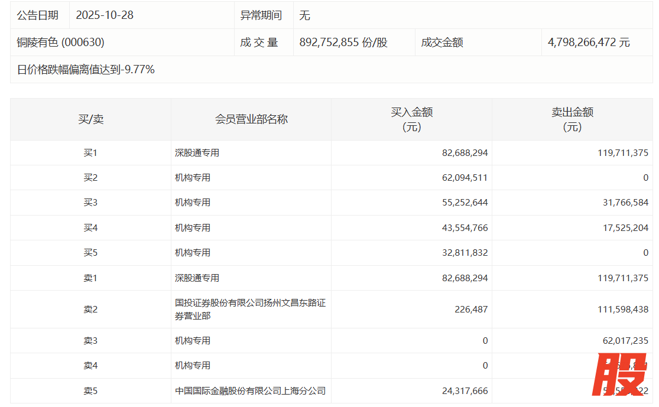Open the 国投证券扬州文昌东路证券营业部 entry
The height and width of the screenshot is (407, 659).
coord(250,310)
